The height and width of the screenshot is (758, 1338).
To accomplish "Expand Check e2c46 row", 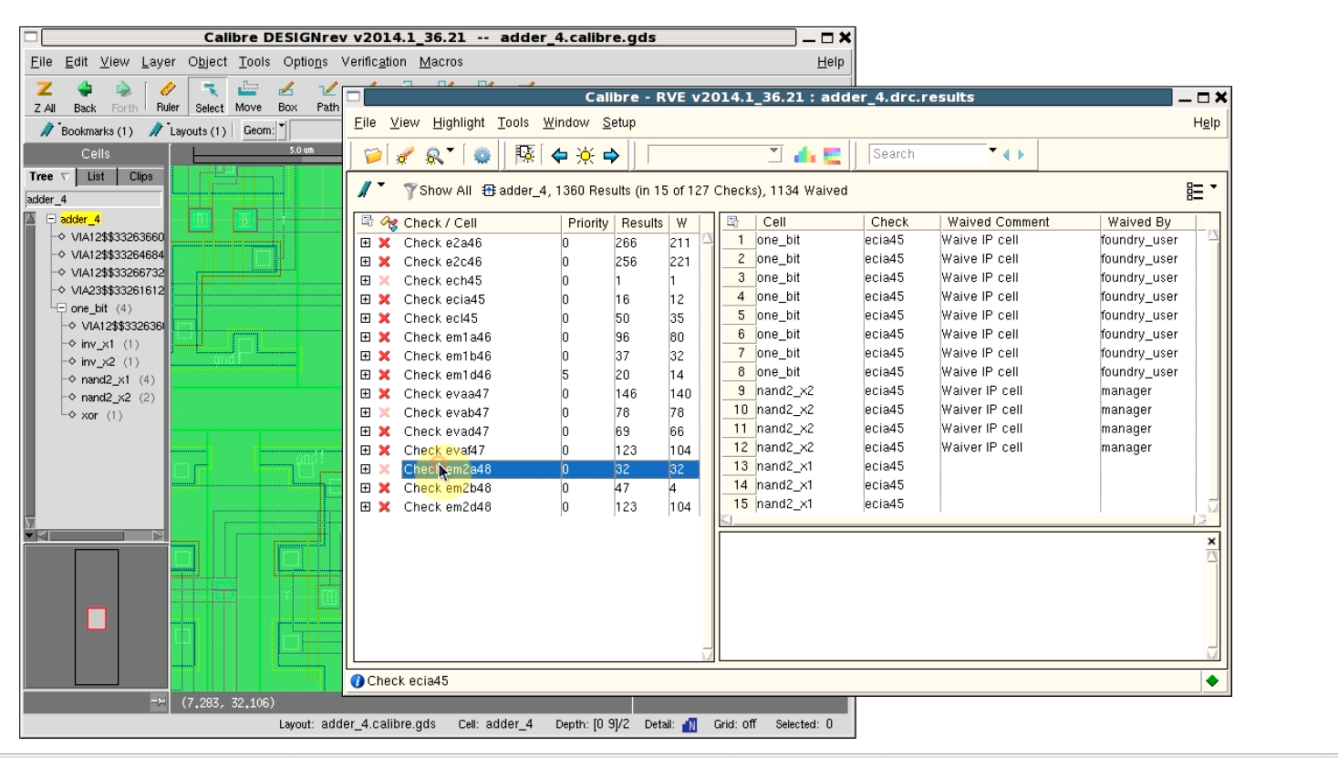I will coord(365,261).
